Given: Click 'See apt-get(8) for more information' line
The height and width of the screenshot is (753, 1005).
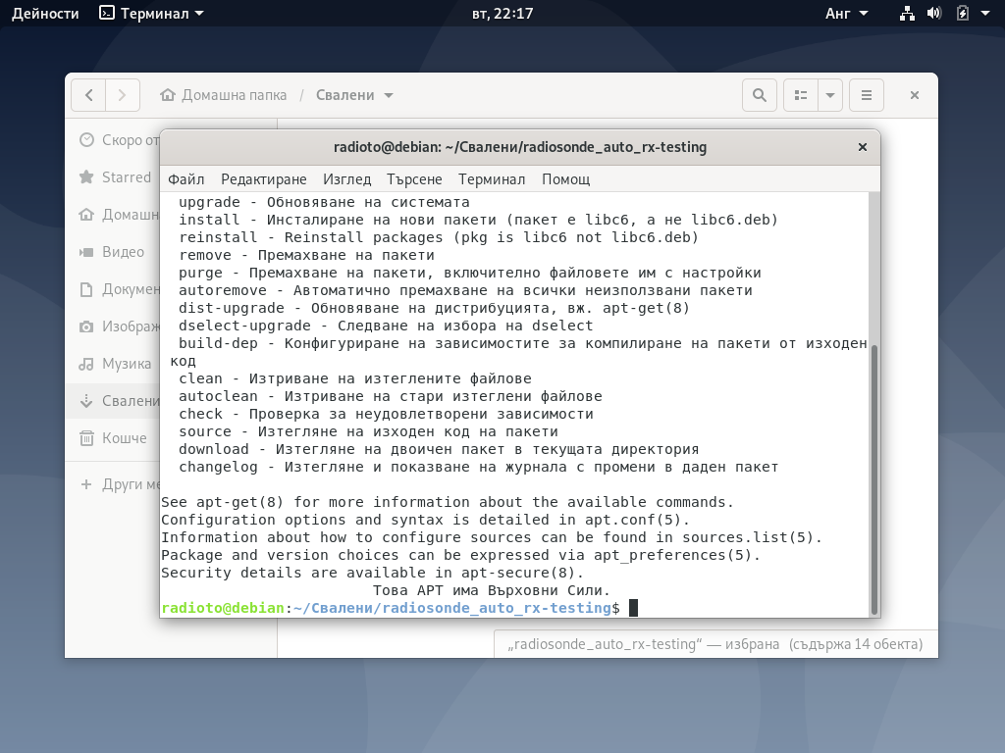Looking at the screenshot, I should pos(447,502).
